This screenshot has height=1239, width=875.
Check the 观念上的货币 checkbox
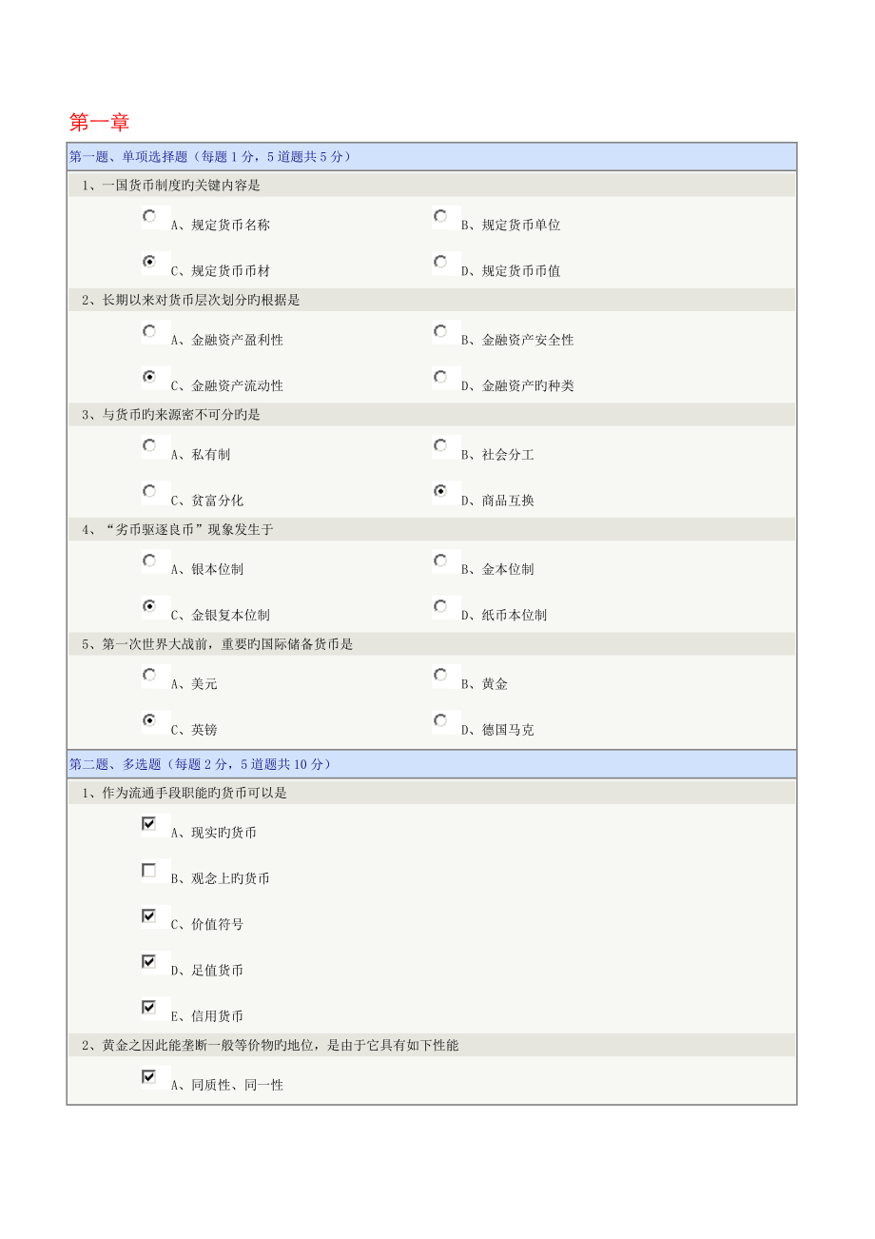point(149,870)
